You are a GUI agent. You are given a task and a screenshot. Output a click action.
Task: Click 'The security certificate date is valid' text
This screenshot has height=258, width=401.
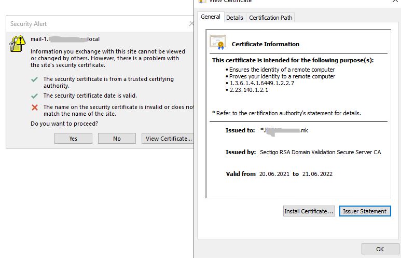pyautogui.click(x=90, y=96)
